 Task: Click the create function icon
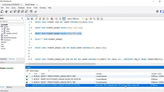tap(27, 11)
